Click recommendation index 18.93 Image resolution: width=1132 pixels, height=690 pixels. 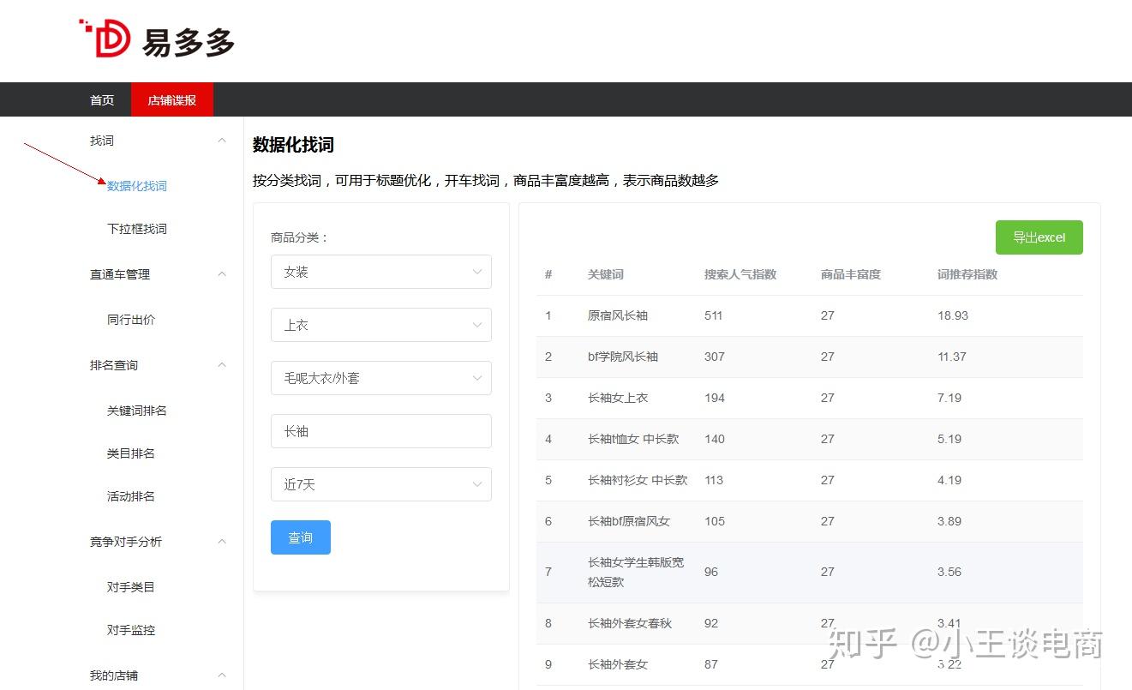pos(953,315)
